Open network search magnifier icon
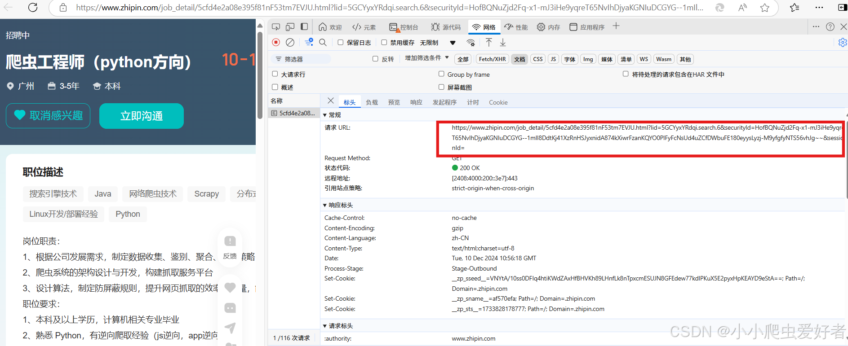Screen dimensions: 848x346 [x=323, y=42]
